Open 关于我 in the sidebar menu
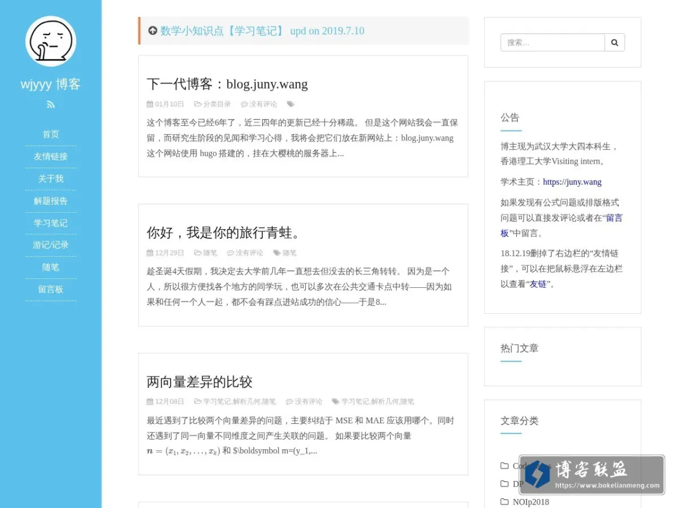The image size is (678, 508). (x=51, y=178)
